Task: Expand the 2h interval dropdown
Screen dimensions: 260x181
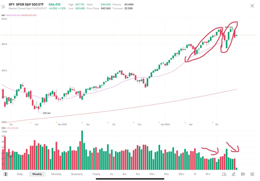Action: (208, 174)
